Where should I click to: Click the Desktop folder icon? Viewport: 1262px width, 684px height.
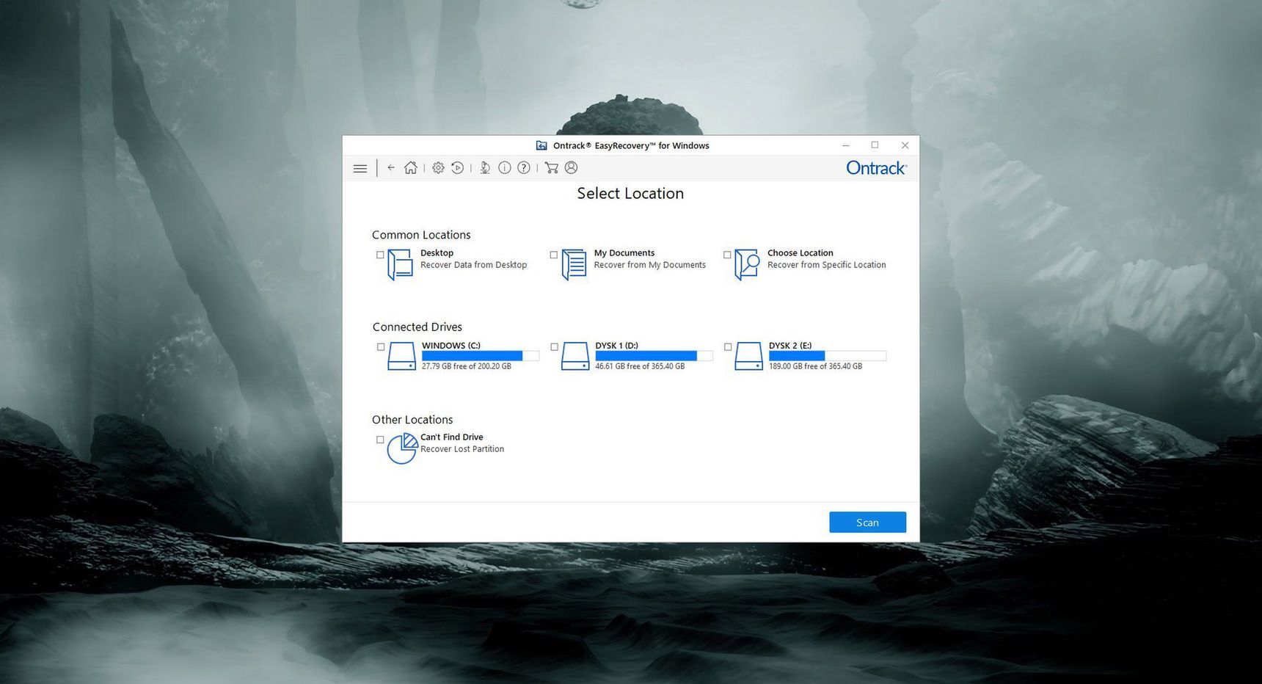(x=400, y=265)
